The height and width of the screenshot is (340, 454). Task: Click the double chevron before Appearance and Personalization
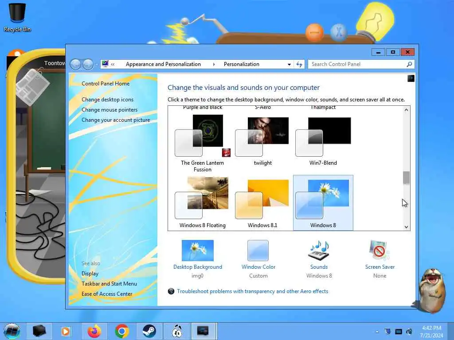tap(113, 64)
